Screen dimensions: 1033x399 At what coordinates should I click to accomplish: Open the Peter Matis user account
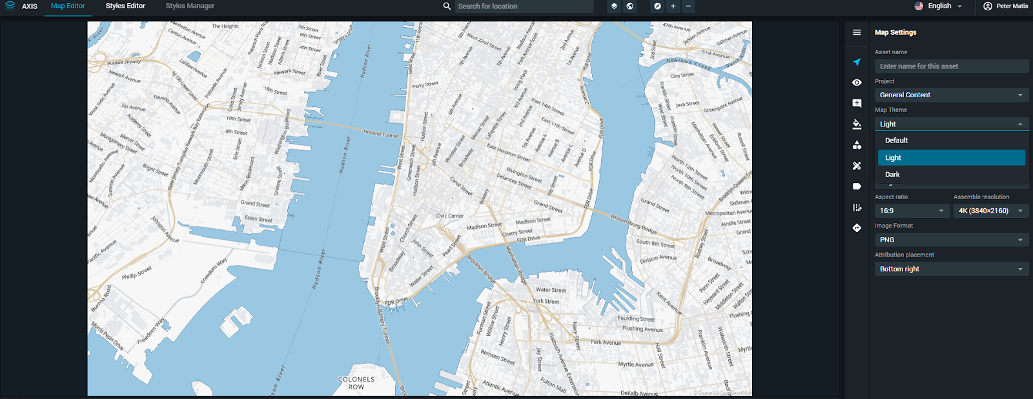(x=1005, y=6)
